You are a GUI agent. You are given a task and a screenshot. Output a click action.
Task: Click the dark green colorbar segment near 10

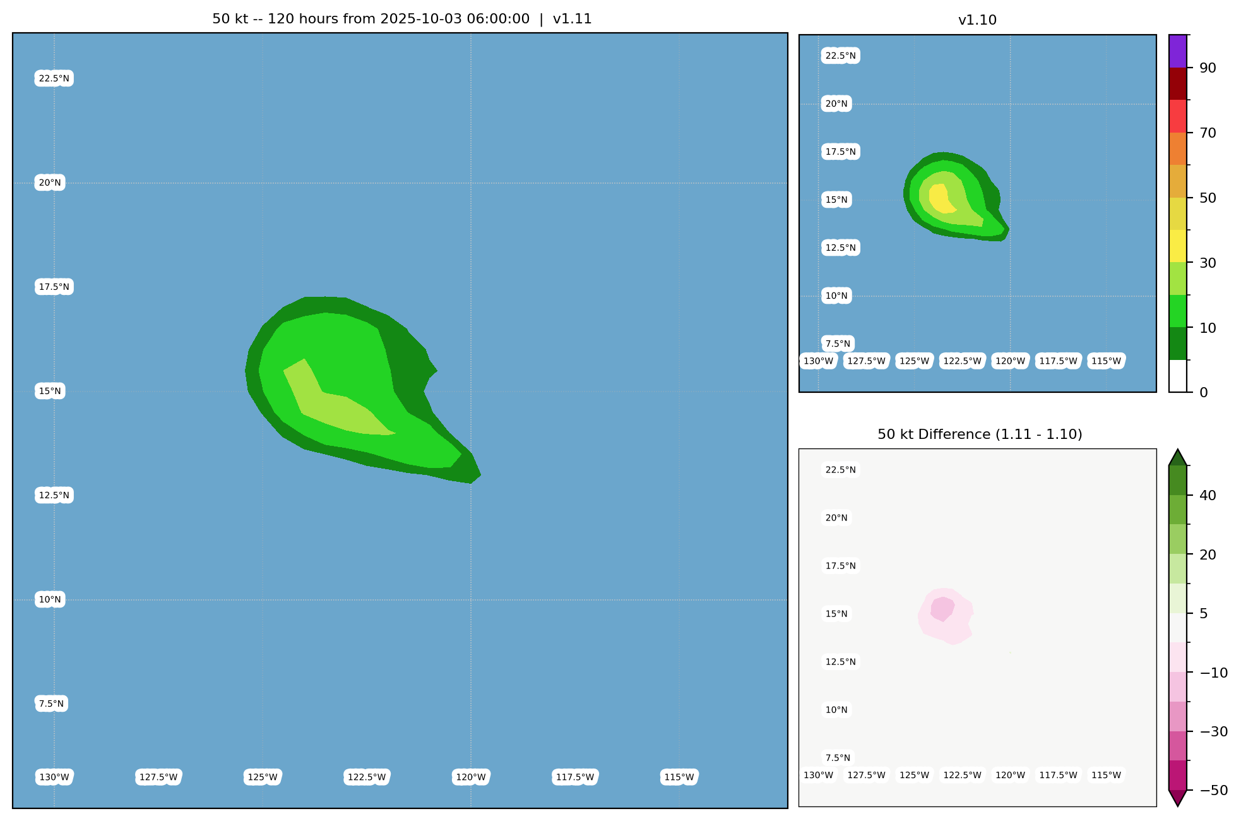(x=1177, y=344)
